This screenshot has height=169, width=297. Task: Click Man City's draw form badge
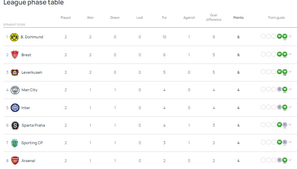(279, 90)
